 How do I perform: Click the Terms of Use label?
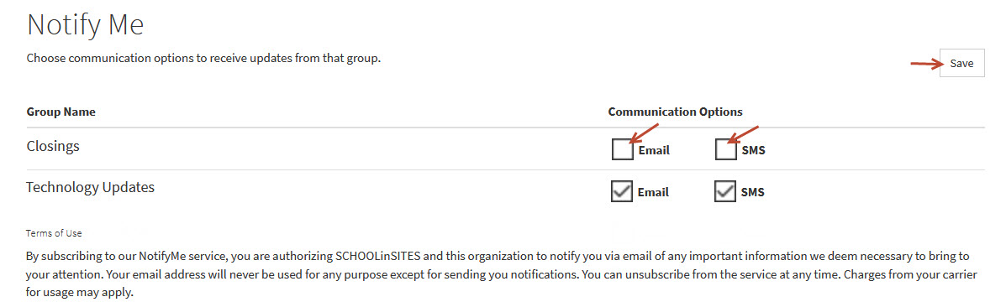click(x=54, y=233)
